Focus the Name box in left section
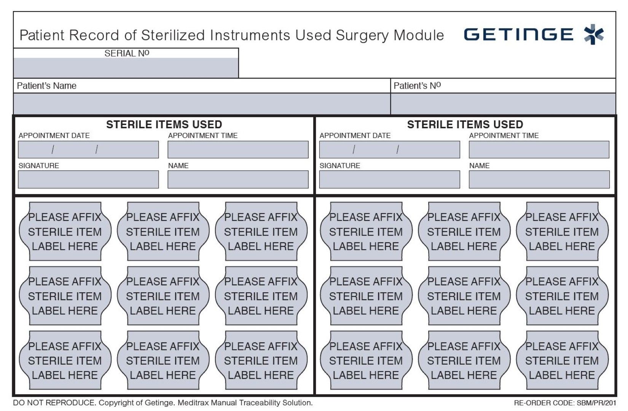 tap(238, 179)
